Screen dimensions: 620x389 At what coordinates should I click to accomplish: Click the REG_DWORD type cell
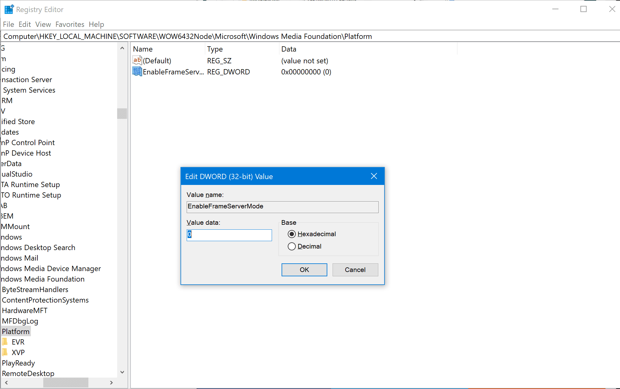click(228, 72)
